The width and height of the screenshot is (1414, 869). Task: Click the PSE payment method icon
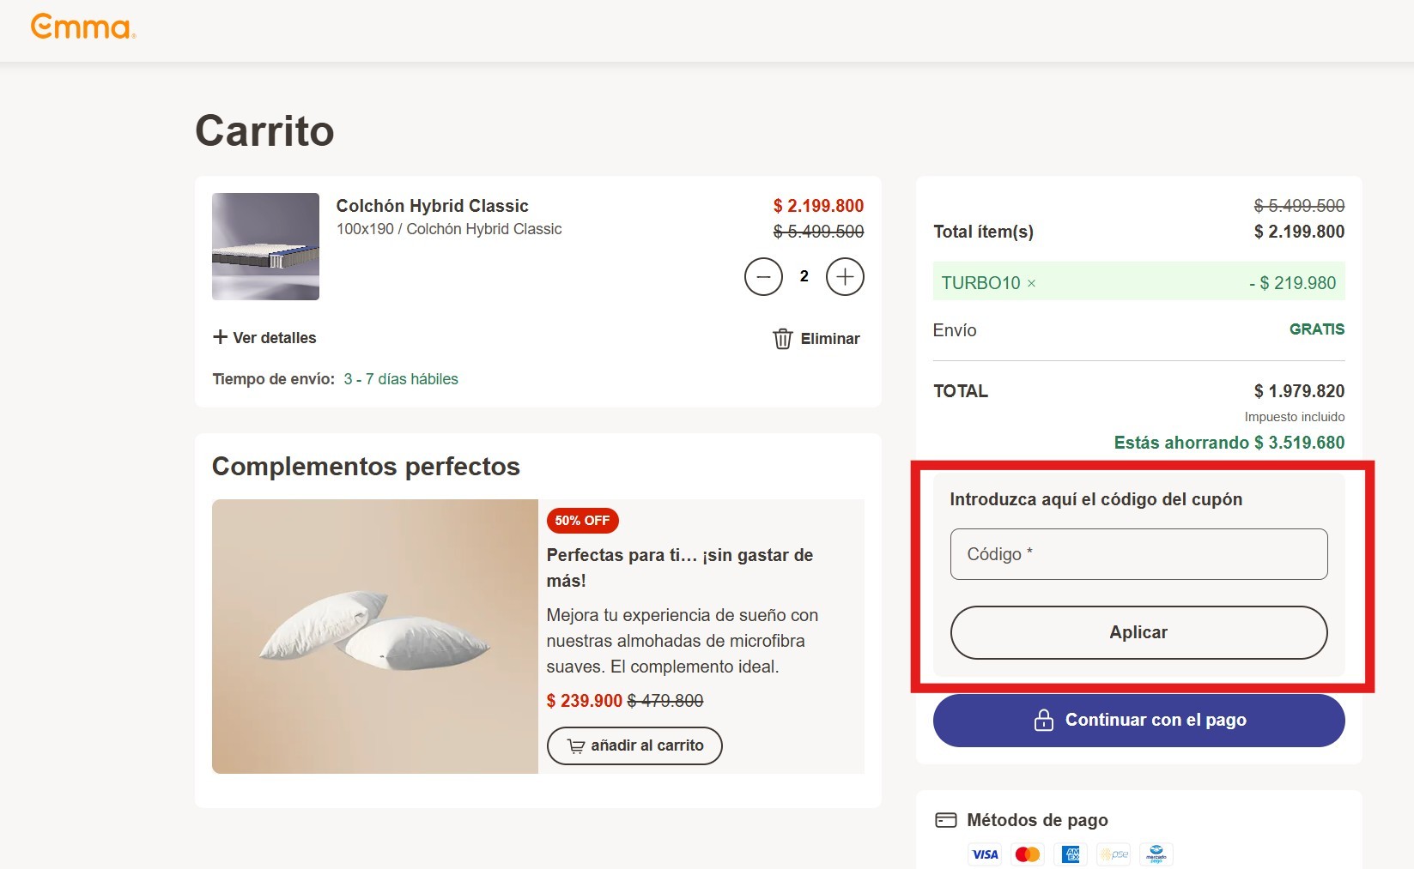coord(1114,854)
